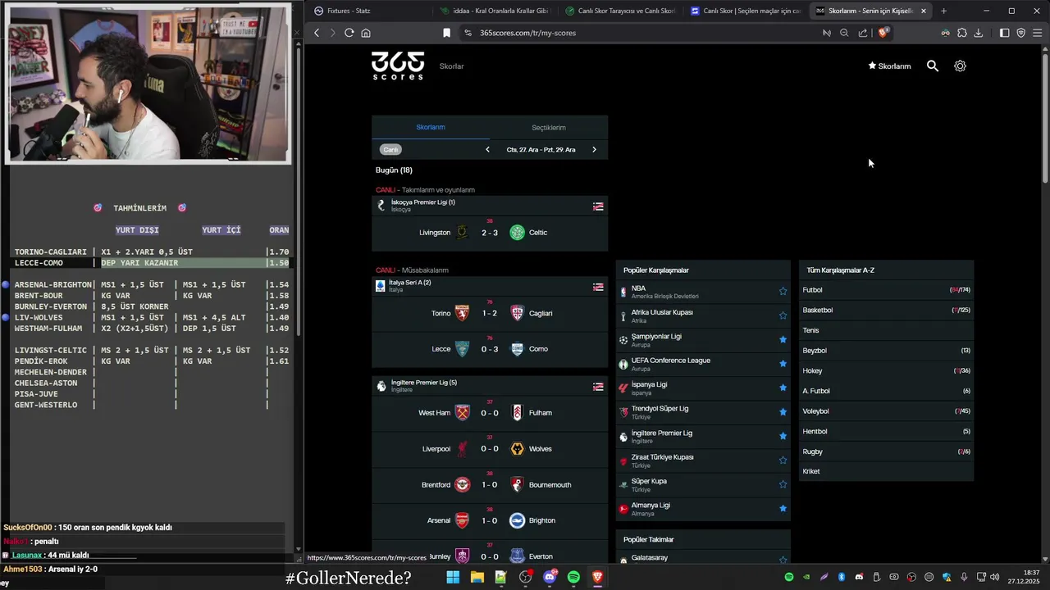
Task: Open the browser share icon
Action: tap(863, 33)
